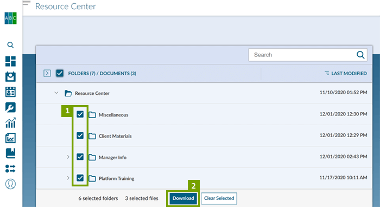Image resolution: width=380 pixels, height=207 pixels.
Task: Open the wrench tools icon
Action: 10,107
